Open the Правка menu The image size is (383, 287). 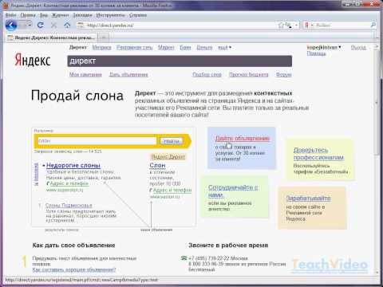28,15
